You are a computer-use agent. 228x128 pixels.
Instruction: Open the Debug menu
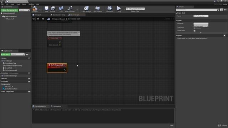click(x=24, y=4)
